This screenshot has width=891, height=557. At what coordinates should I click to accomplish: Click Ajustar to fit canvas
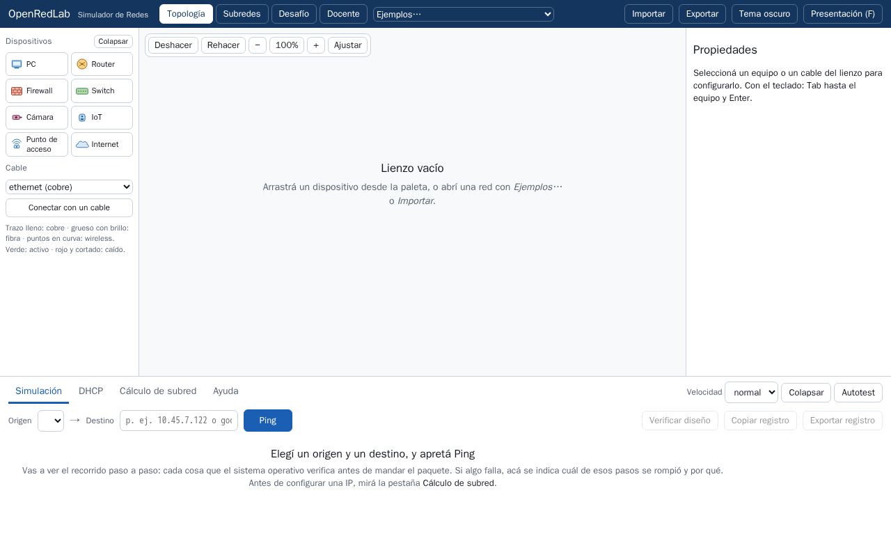tap(348, 45)
